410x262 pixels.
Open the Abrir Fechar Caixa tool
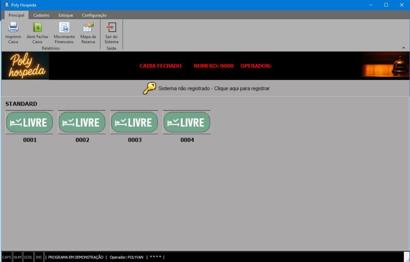click(x=37, y=28)
